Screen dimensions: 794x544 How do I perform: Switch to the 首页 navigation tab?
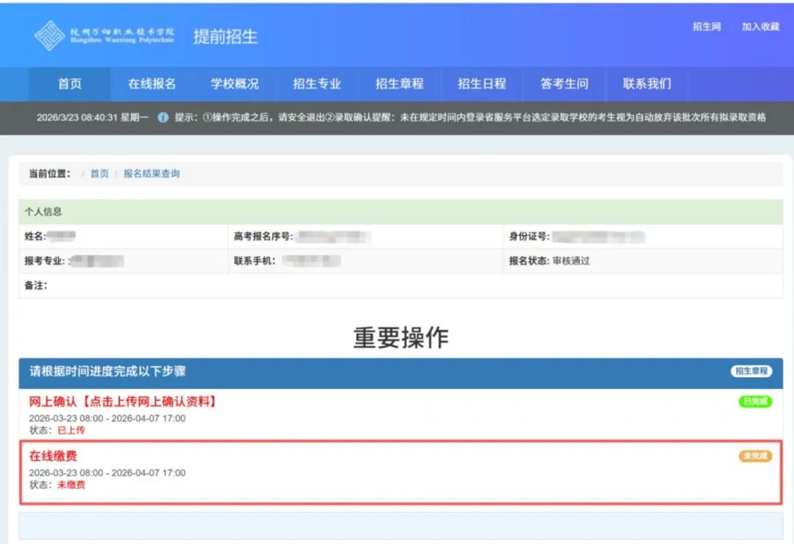click(68, 84)
